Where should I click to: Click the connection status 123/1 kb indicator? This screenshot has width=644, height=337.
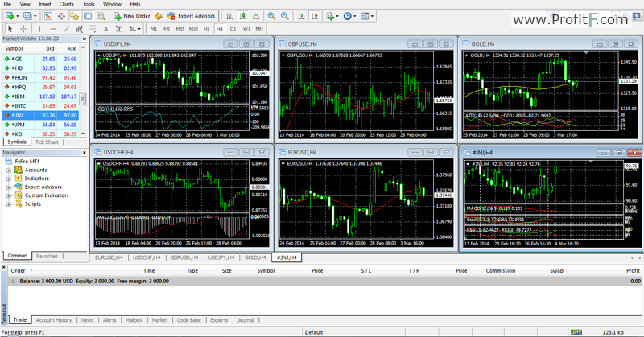tap(613, 332)
